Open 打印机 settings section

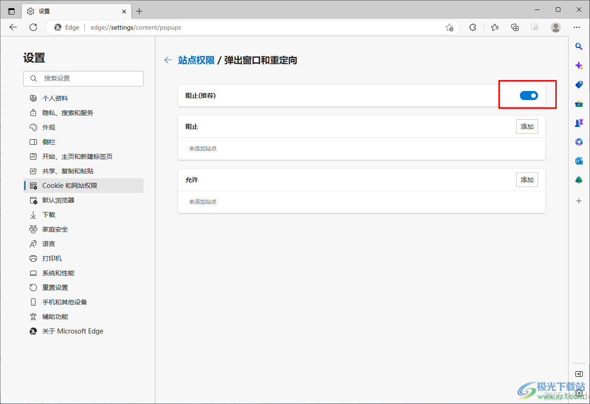pyautogui.click(x=83, y=258)
